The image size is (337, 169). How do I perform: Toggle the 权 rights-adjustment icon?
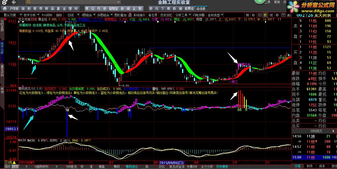265,15
